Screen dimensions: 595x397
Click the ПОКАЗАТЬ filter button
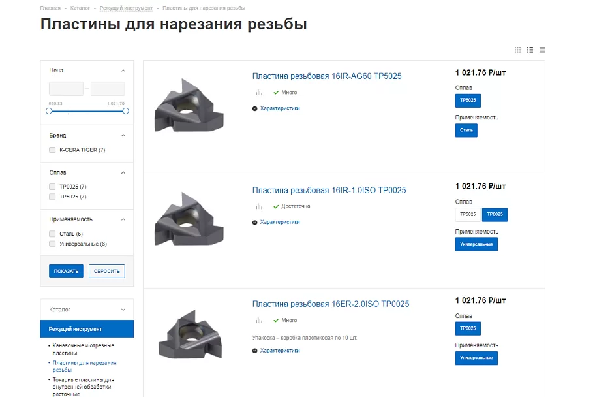(x=66, y=271)
